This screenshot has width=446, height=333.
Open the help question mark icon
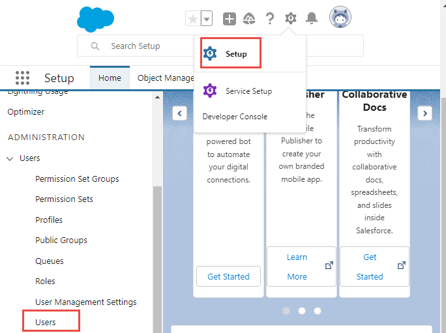(270, 19)
